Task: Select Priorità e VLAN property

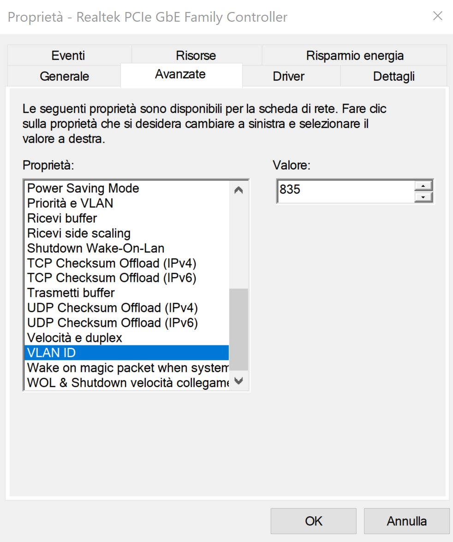Action: (127, 203)
